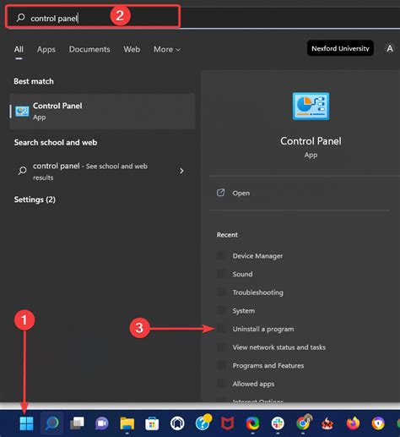Click the large Control Panel preview icon
Viewport: 400px width, 437px height.
point(311,107)
